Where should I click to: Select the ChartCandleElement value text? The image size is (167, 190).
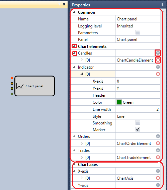coord(135,60)
